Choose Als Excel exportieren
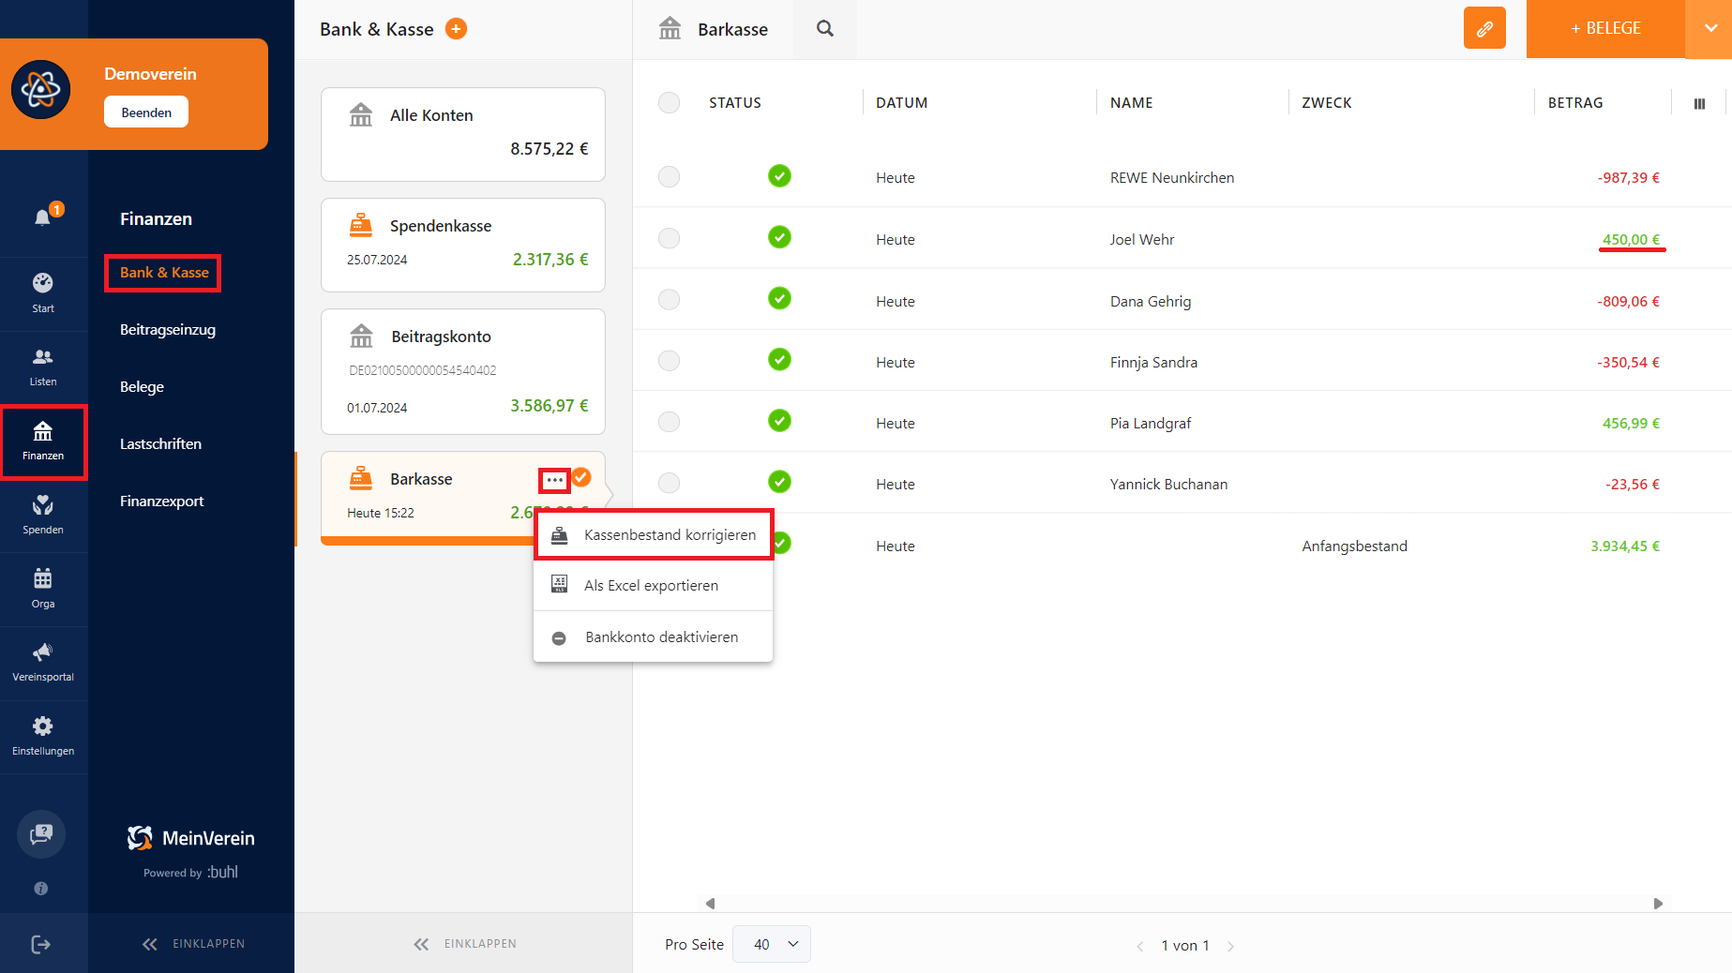The image size is (1732, 973). [x=654, y=586]
